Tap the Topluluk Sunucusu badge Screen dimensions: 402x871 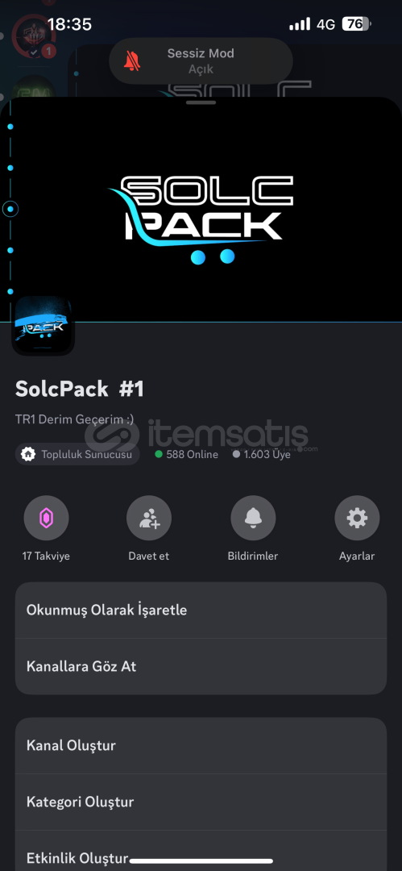click(77, 454)
